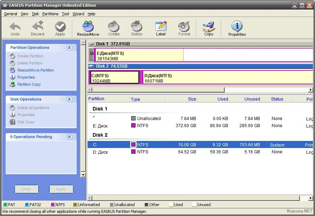Click the Delete toolbar icon
Viewport: 315px width, 216px height.
pos(137,29)
